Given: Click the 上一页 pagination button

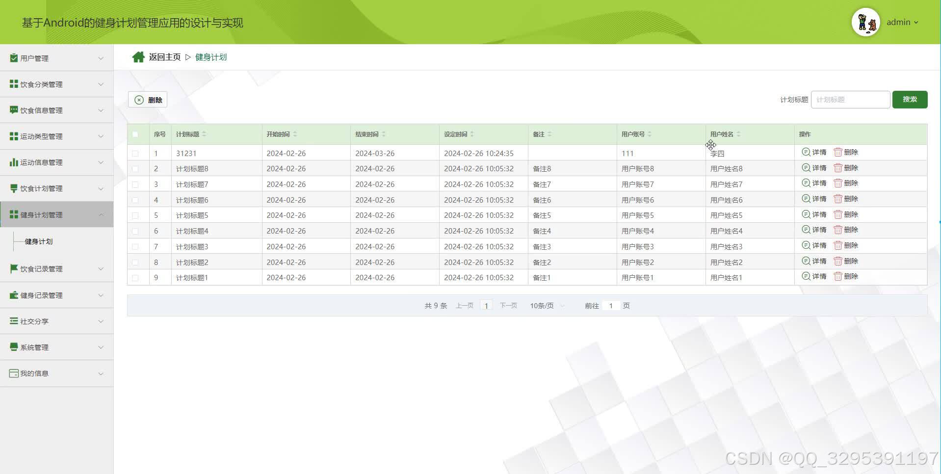Looking at the screenshot, I should (464, 306).
